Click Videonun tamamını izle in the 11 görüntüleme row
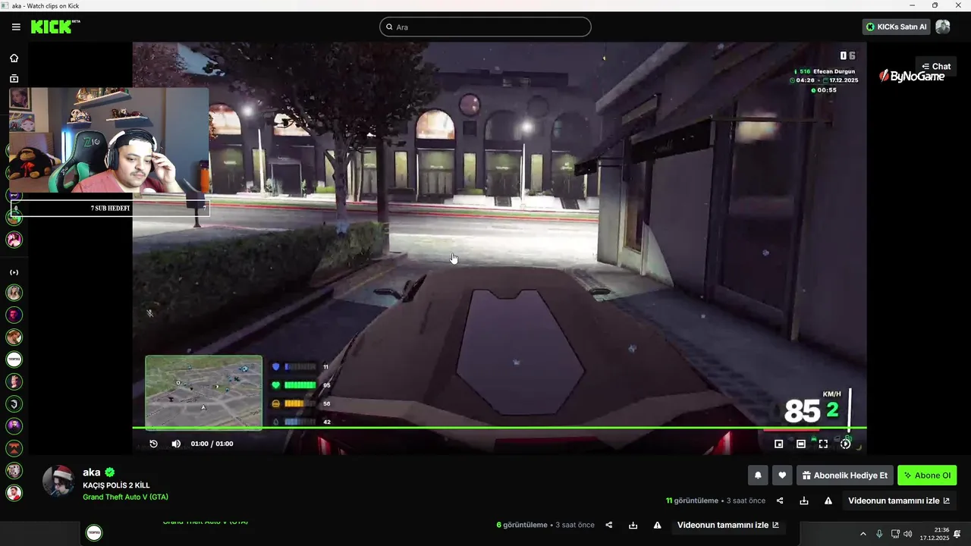This screenshot has height=546, width=971. pos(898,500)
